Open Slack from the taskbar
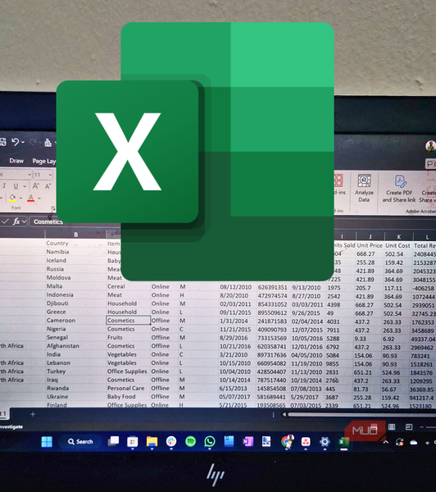436x492 pixels. point(171,441)
